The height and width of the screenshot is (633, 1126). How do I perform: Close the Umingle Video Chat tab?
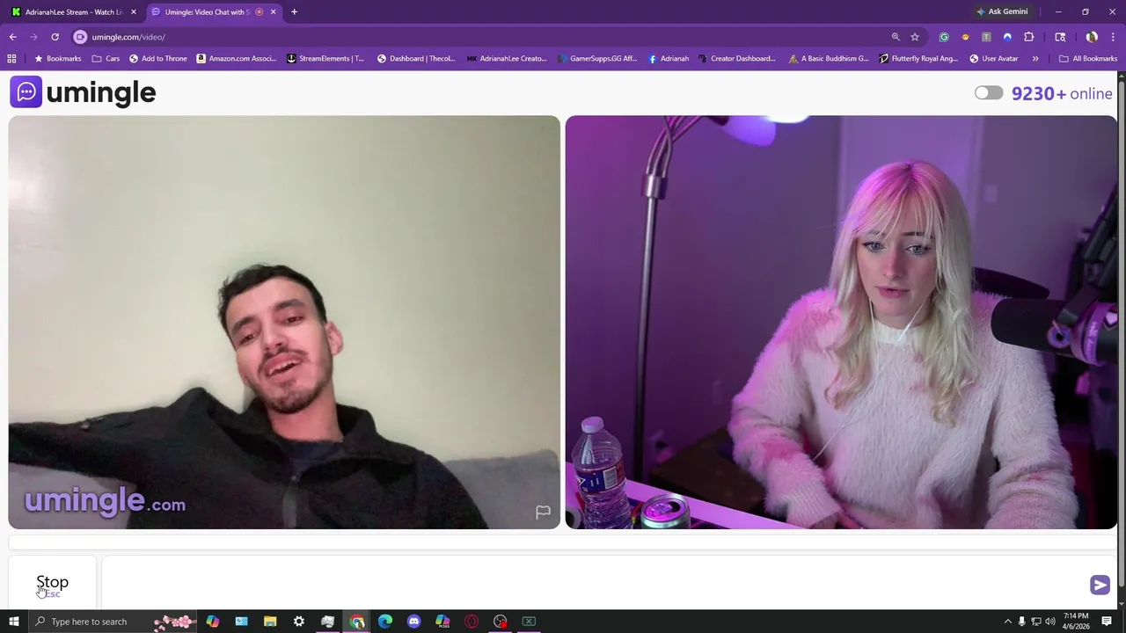(274, 12)
